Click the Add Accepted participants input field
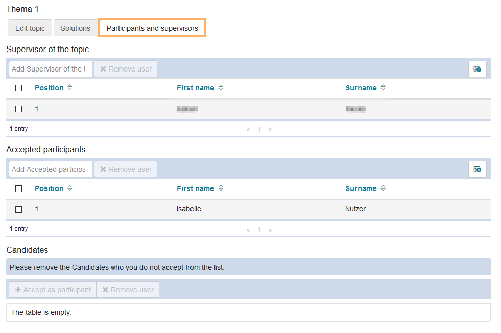The height and width of the screenshot is (333, 501). 50,169
